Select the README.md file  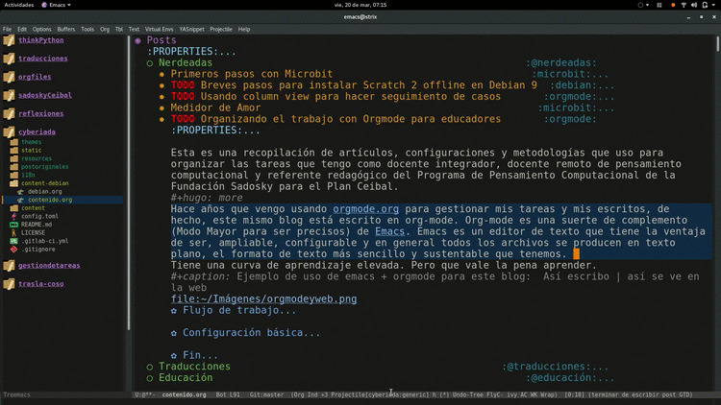click(x=37, y=225)
